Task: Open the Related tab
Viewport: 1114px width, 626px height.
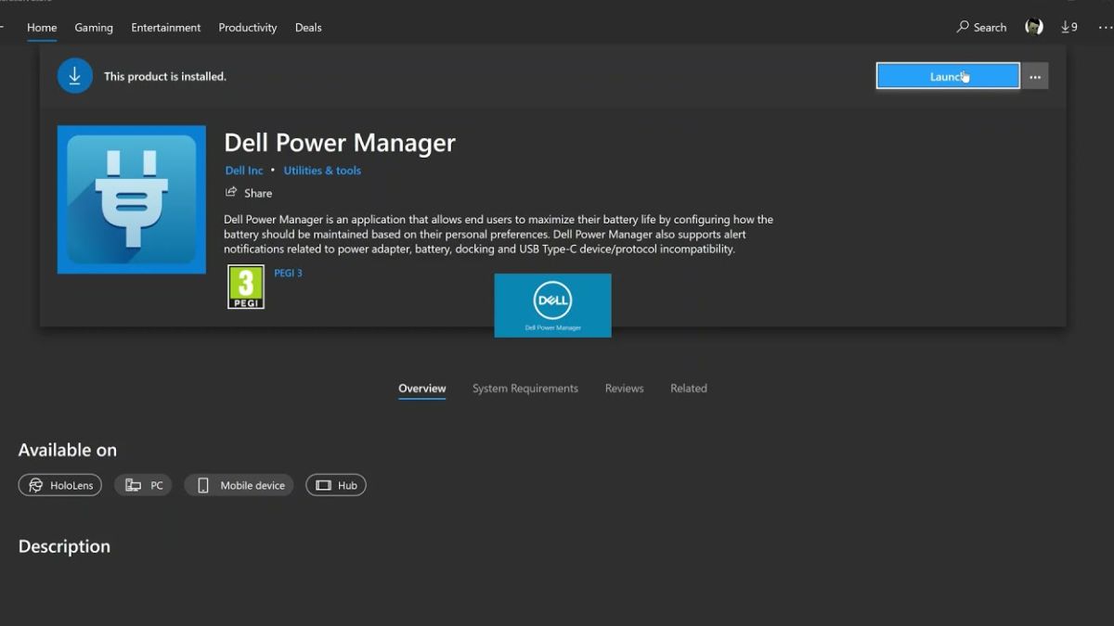Action: [689, 389]
